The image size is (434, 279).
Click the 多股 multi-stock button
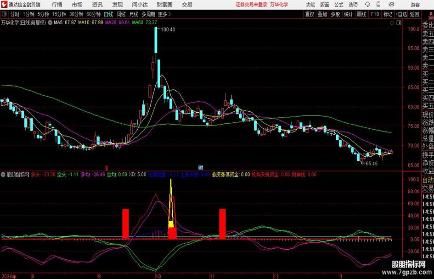coord(335,14)
